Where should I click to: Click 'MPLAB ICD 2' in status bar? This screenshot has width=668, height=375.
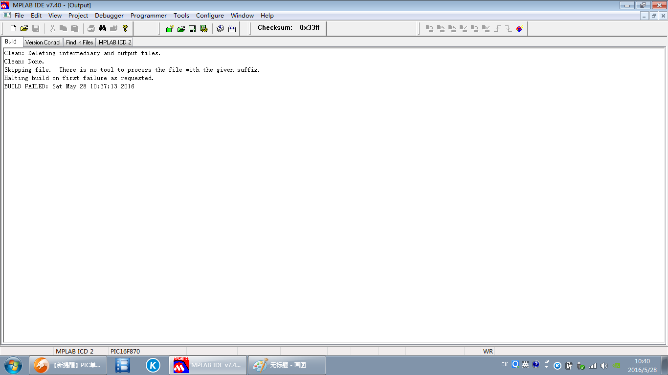[x=74, y=351]
